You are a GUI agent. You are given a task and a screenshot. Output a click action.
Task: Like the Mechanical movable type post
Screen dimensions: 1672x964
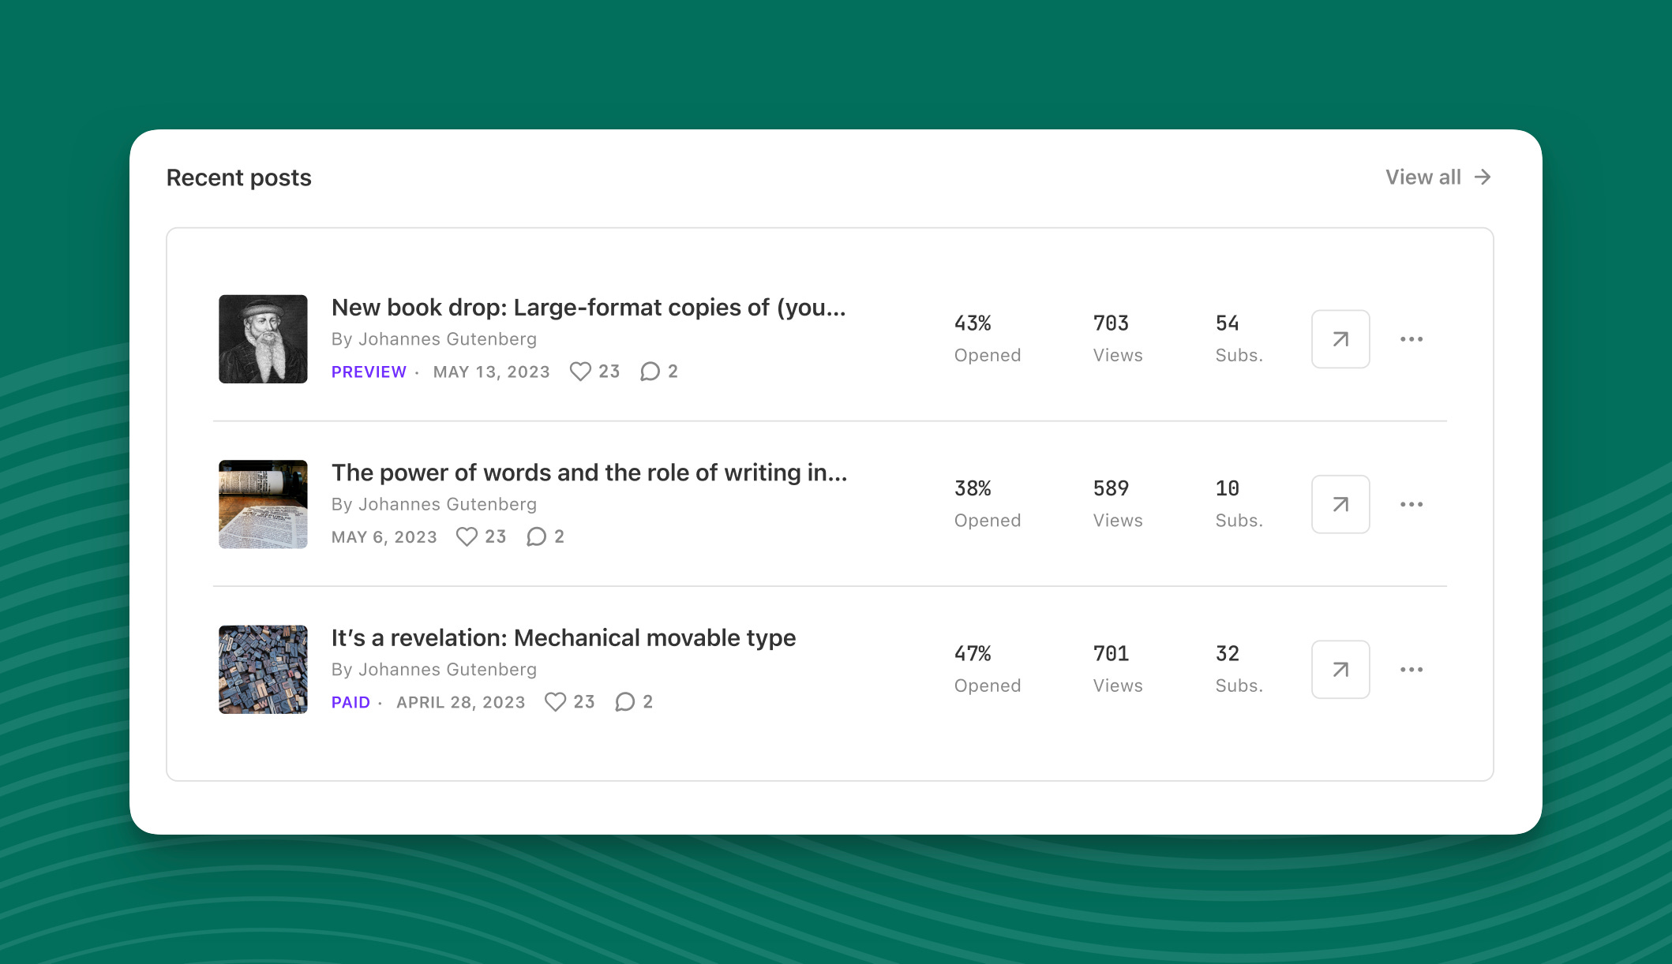pyautogui.click(x=557, y=701)
